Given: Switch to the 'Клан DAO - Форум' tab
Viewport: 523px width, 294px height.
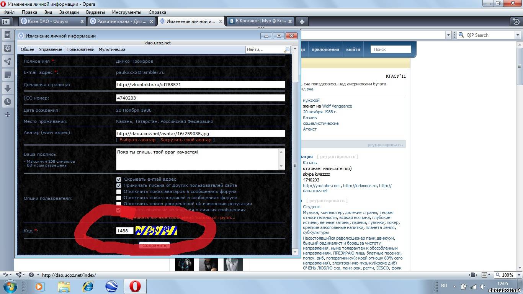Looking at the screenshot, I should point(47,21).
